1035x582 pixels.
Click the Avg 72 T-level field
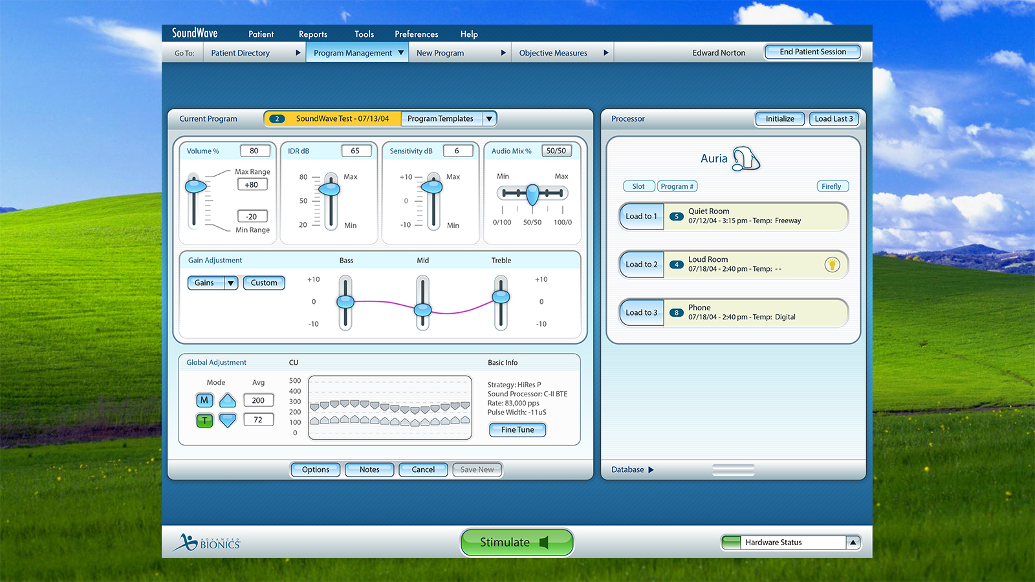tap(259, 420)
